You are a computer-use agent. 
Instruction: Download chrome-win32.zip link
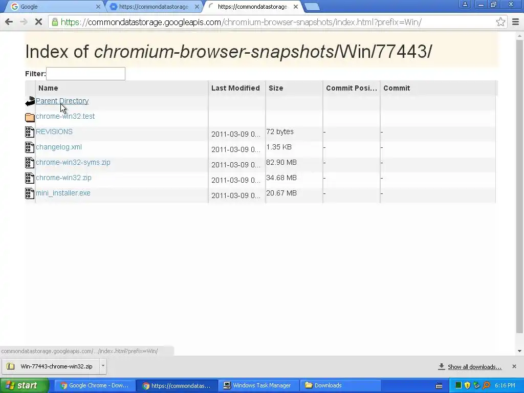[x=63, y=178]
